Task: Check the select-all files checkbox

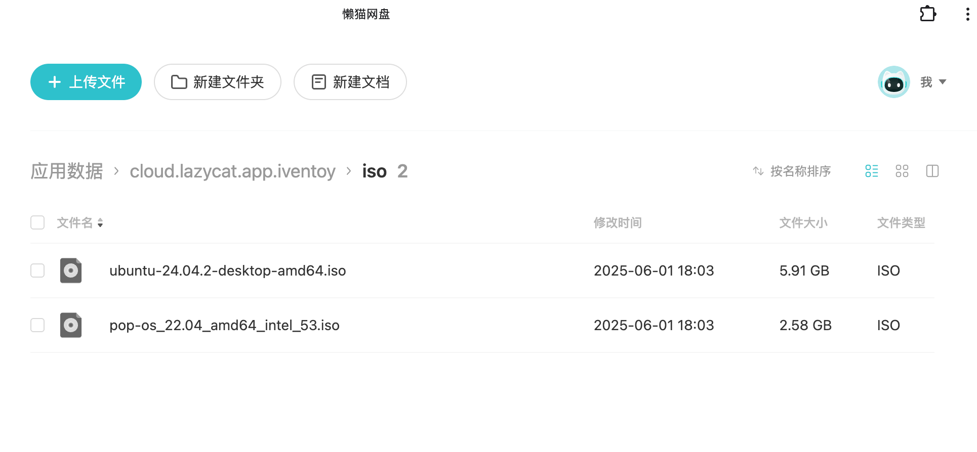Action: [x=37, y=222]
